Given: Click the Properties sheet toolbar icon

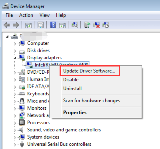Looking at the screenshot, I should coord(41,25).
